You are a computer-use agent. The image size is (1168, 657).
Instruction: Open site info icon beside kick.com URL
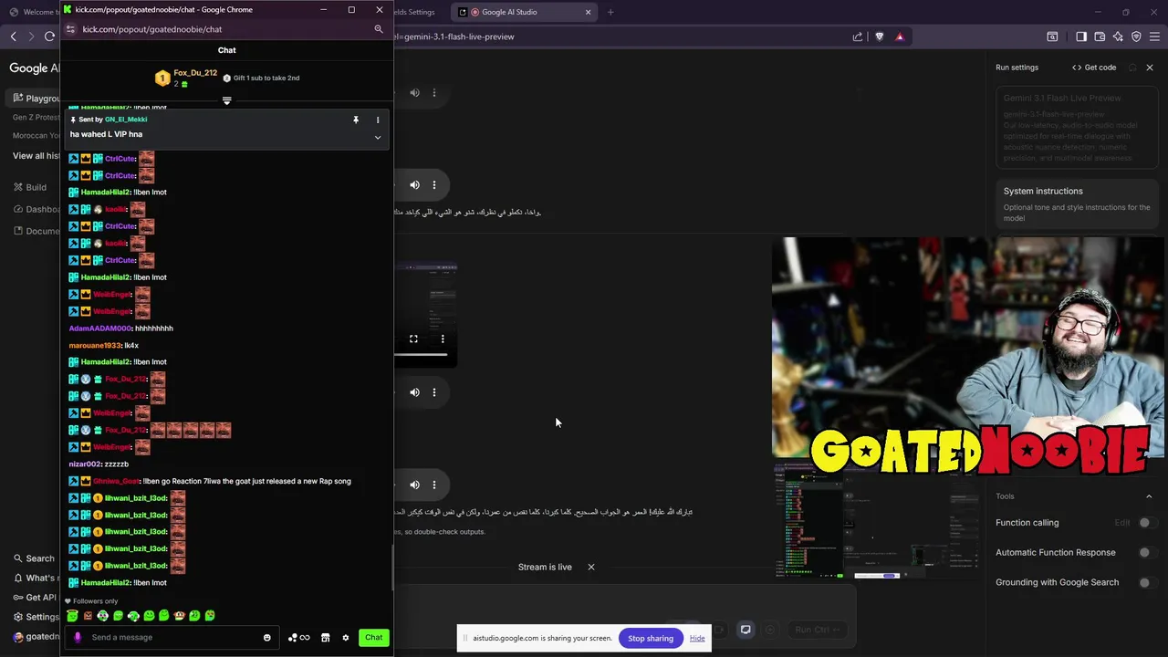point(70,29)
